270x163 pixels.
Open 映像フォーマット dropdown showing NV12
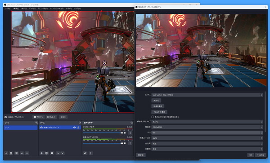[x=207, y=138]
